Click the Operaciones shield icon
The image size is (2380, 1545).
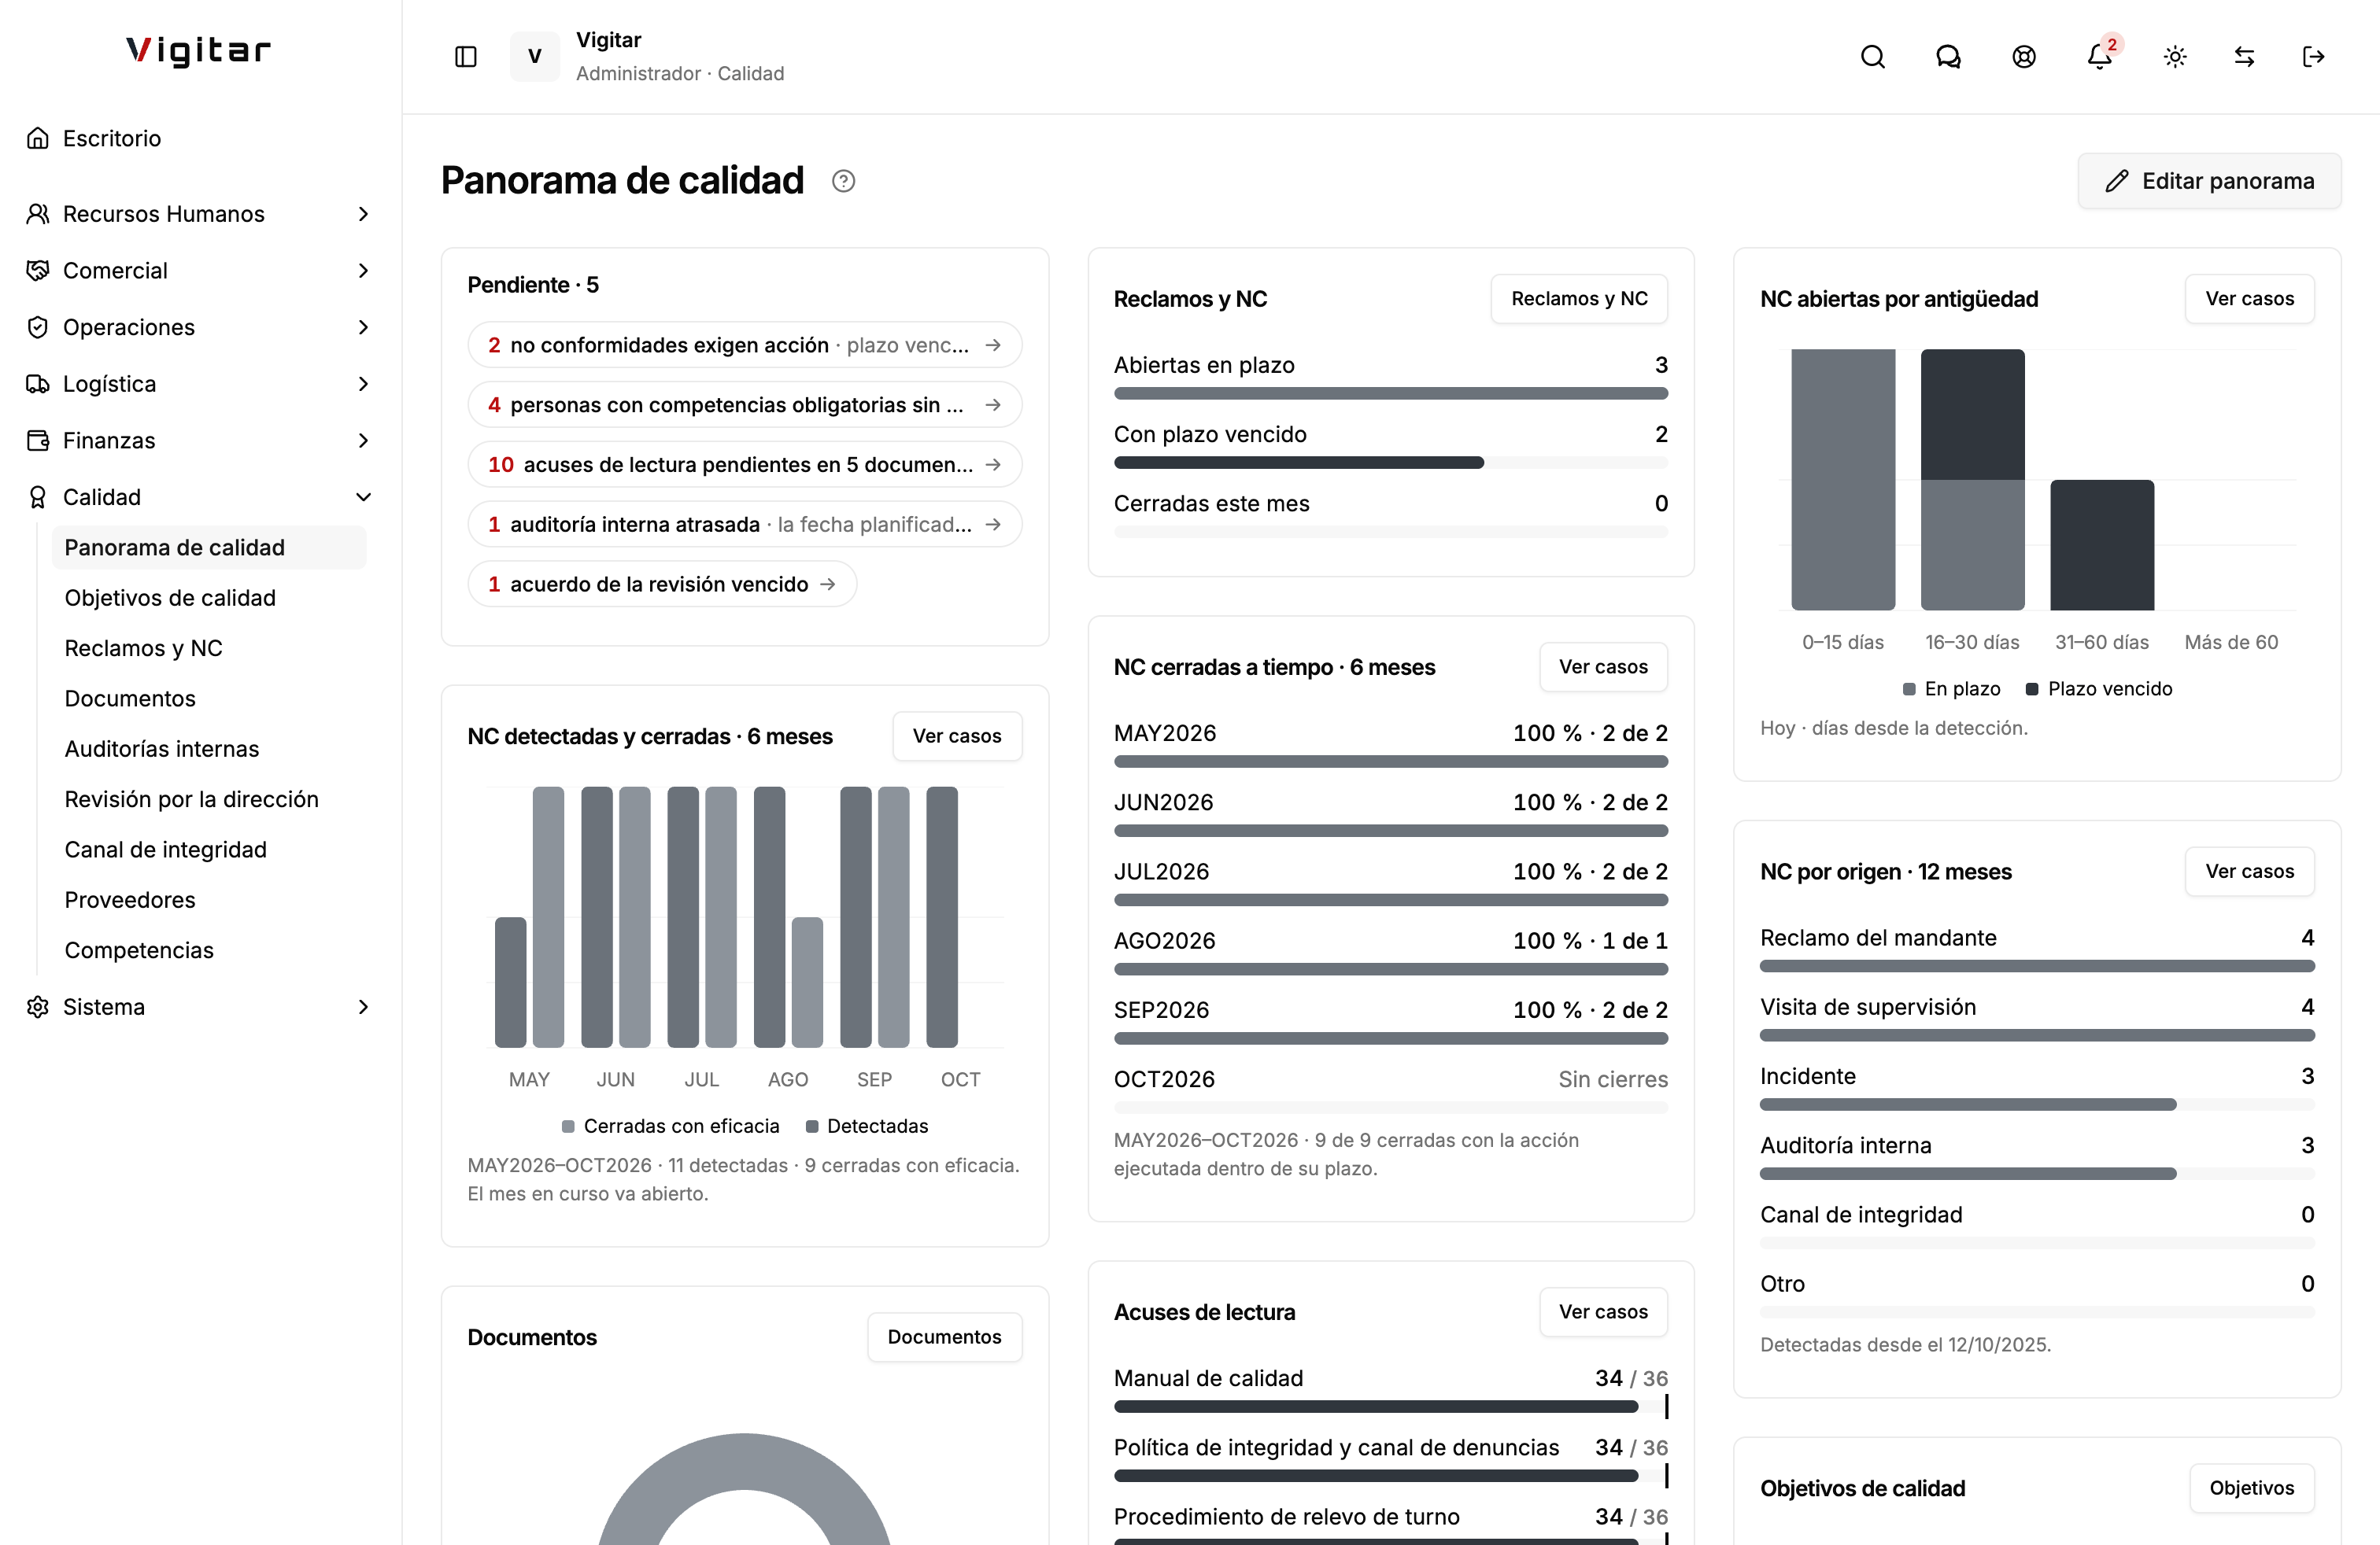[38, 326]
